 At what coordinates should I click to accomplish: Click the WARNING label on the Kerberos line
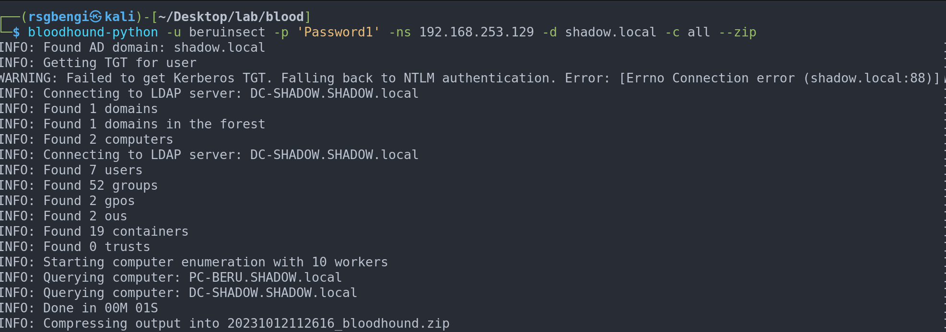[28, 78]
